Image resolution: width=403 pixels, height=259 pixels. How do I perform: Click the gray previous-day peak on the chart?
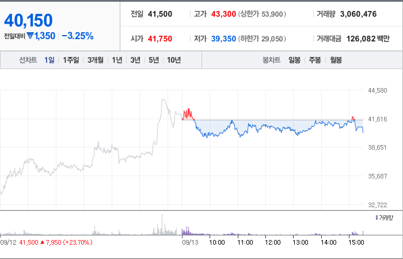(x=164, y=100)
